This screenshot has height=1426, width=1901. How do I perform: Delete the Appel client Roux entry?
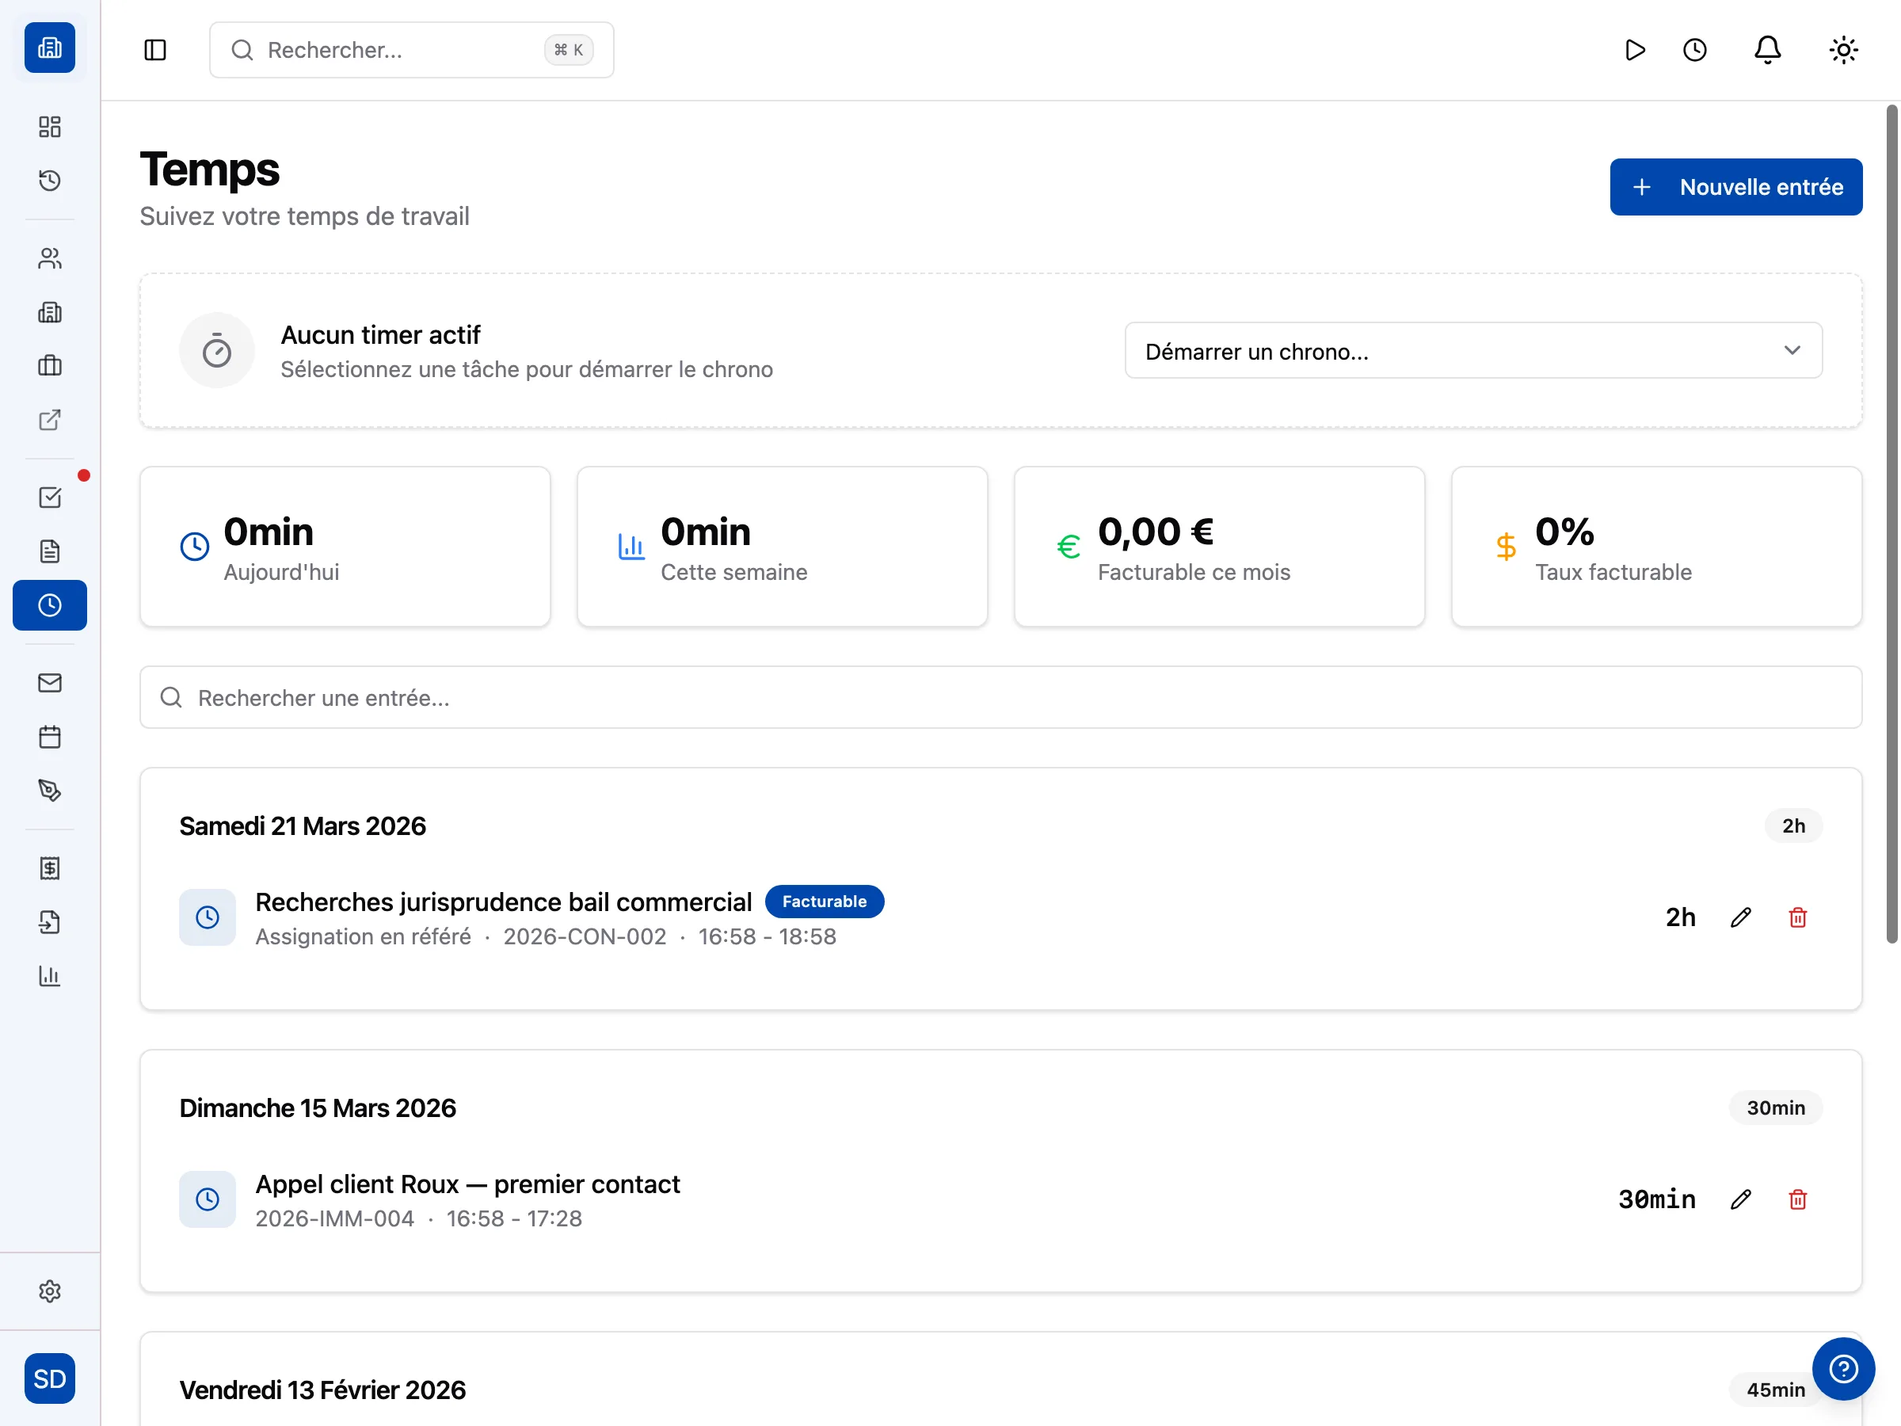coord(1797,1199)
